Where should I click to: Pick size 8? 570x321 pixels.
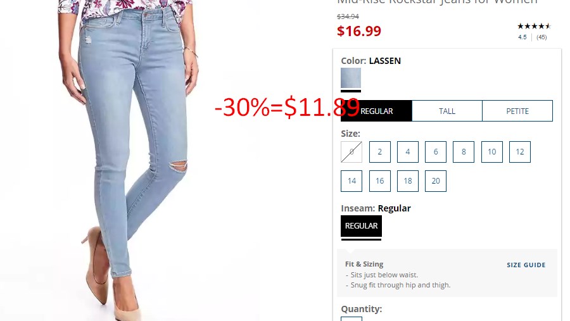click(464, 152)
